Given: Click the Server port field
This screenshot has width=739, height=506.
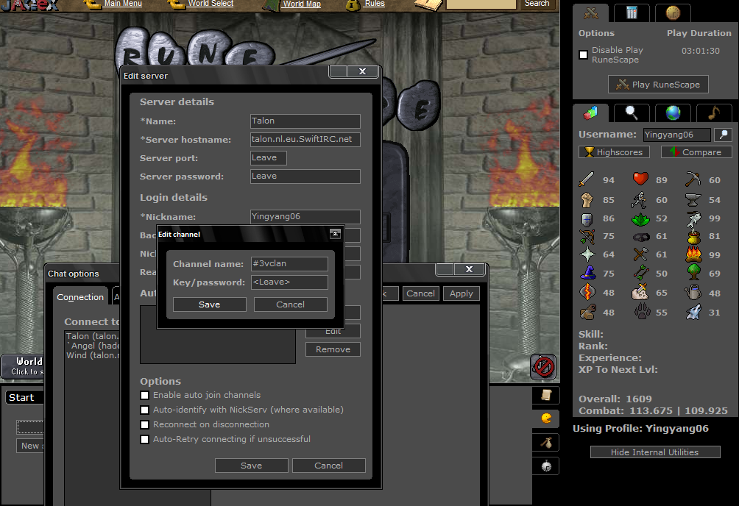Looking at the screenshot, I should point(268,158).
